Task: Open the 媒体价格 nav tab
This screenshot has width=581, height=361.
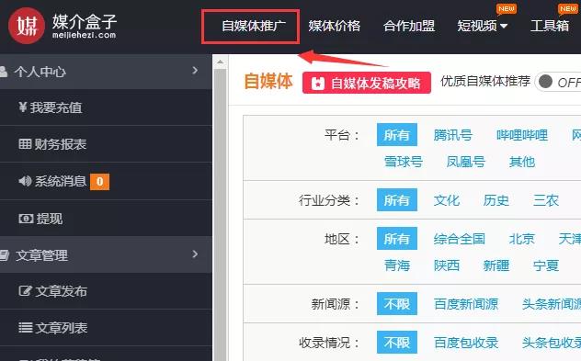Action: pos(335,26)
